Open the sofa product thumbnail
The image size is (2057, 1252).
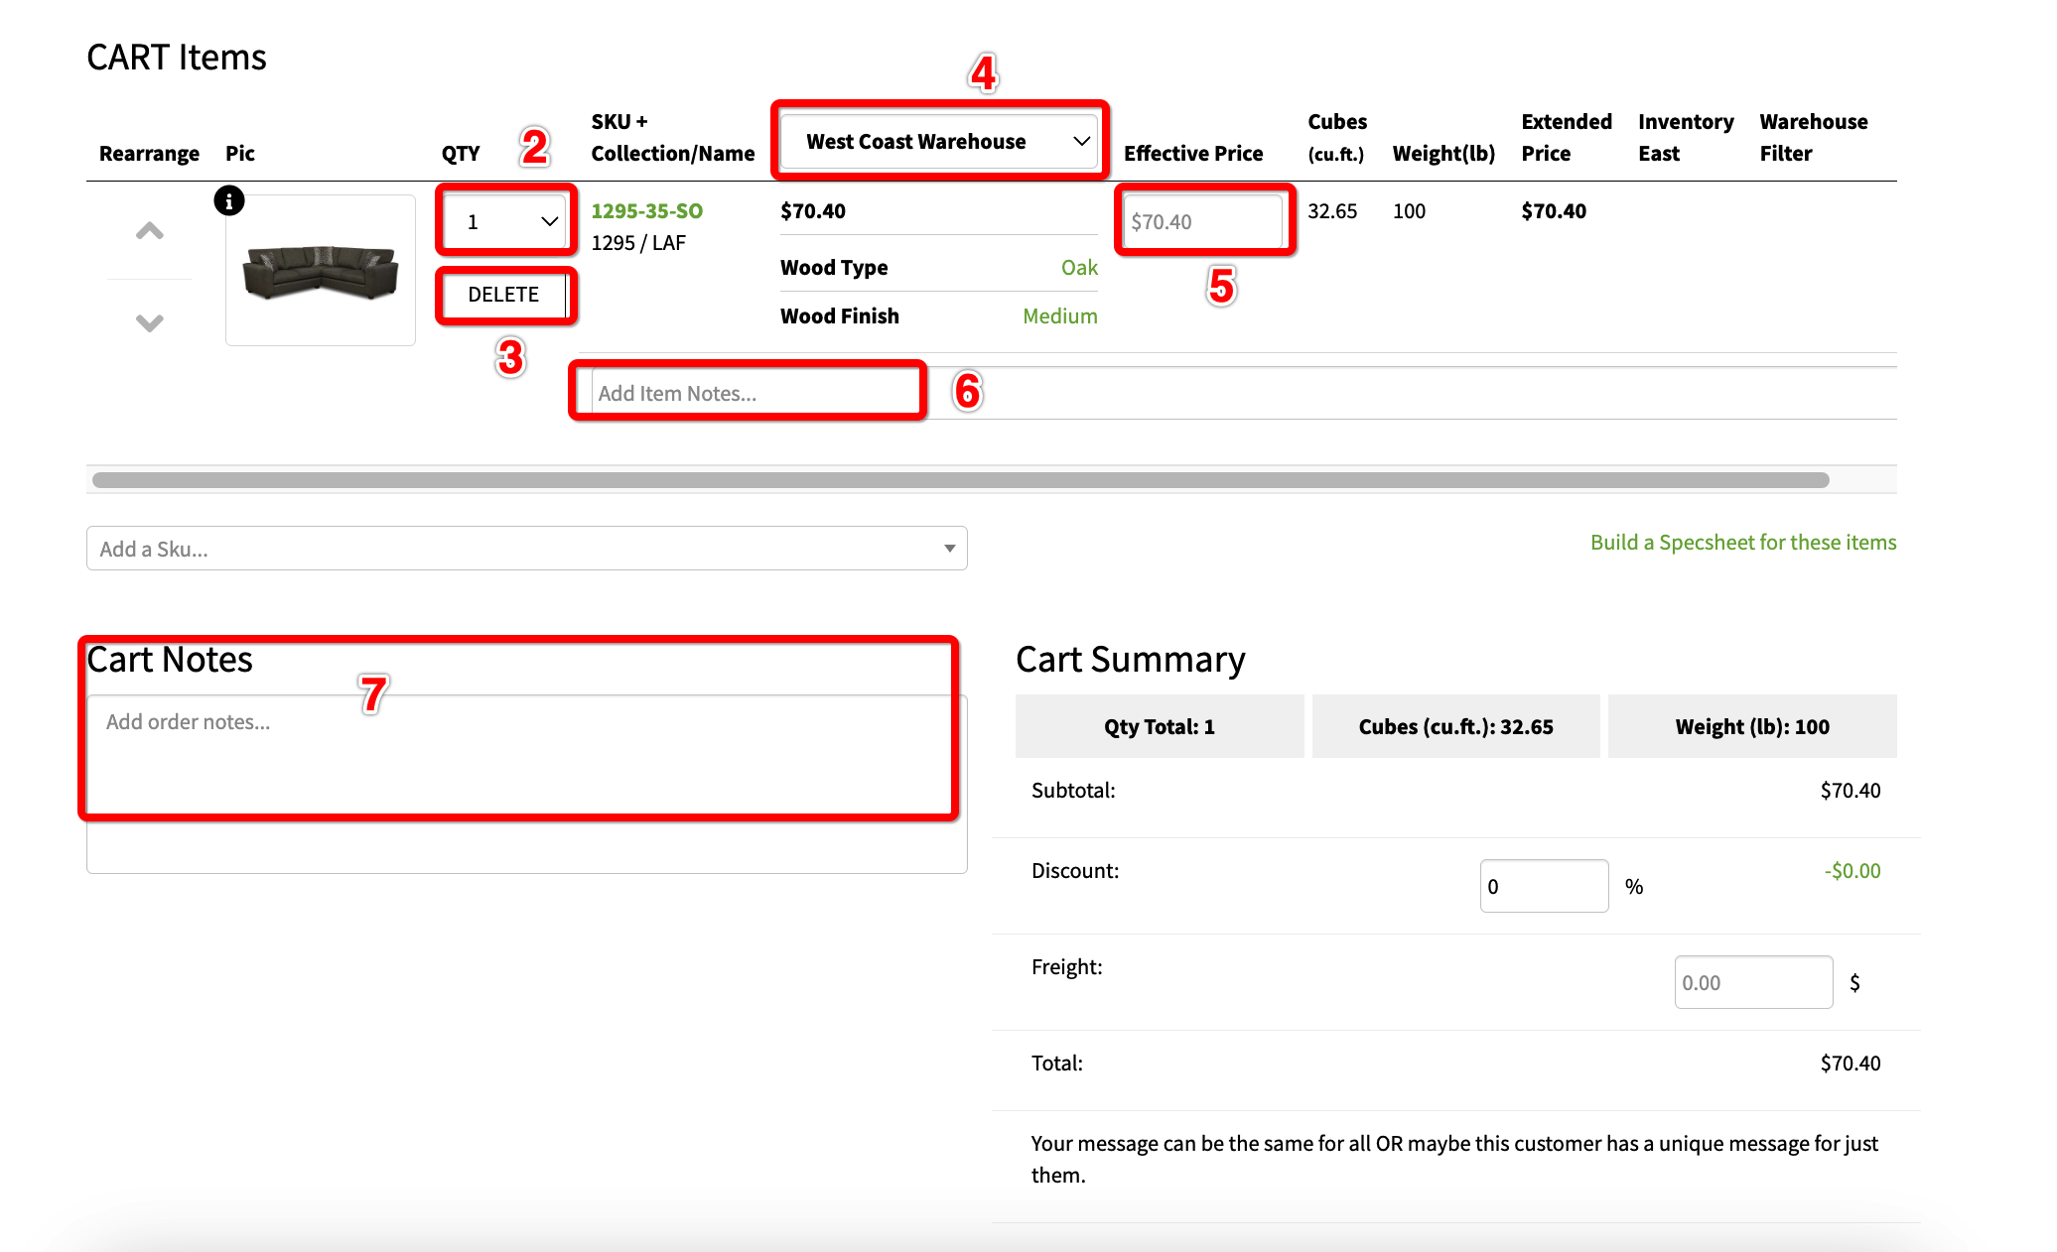(321, 272)
